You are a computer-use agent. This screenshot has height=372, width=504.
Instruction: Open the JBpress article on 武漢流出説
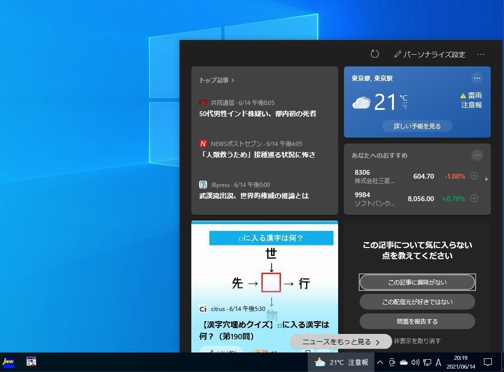click(x=254, y=196)
